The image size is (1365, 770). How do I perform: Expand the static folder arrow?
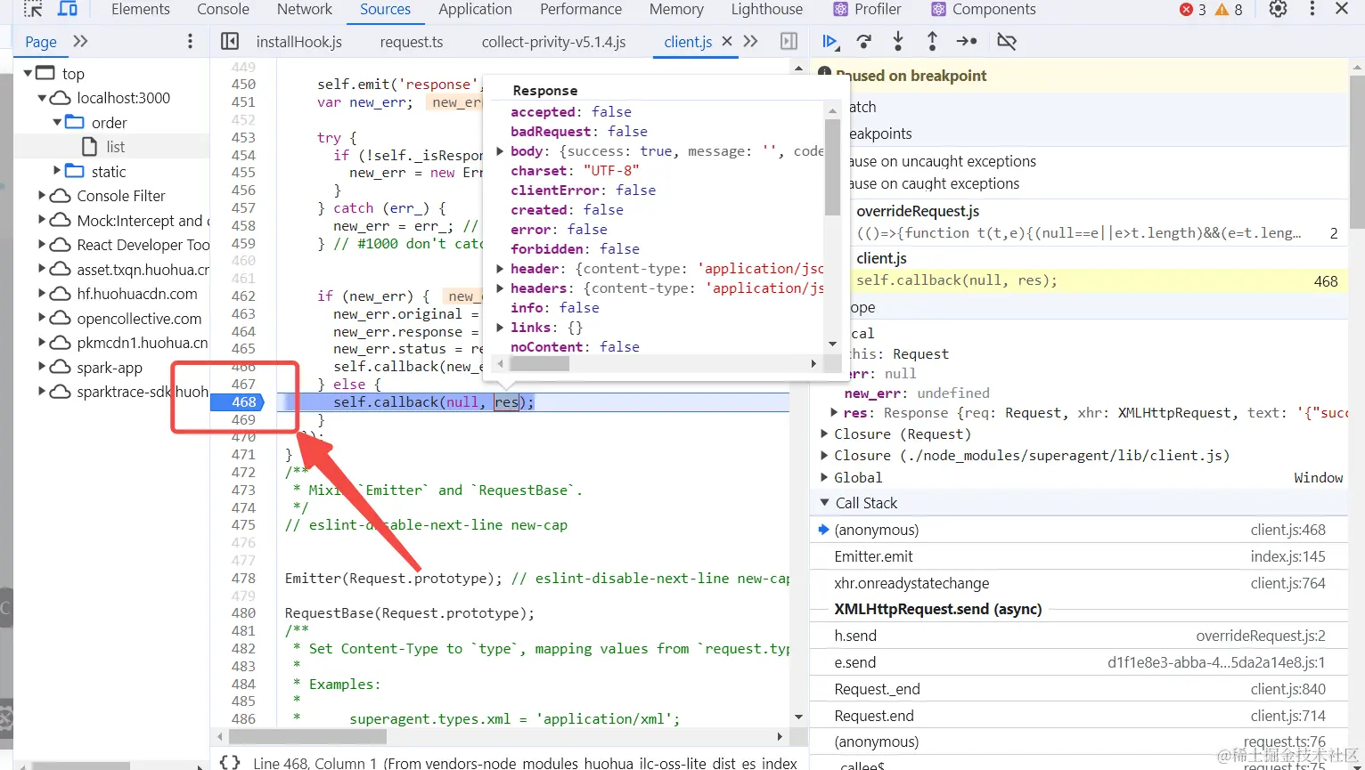point(57,171)
